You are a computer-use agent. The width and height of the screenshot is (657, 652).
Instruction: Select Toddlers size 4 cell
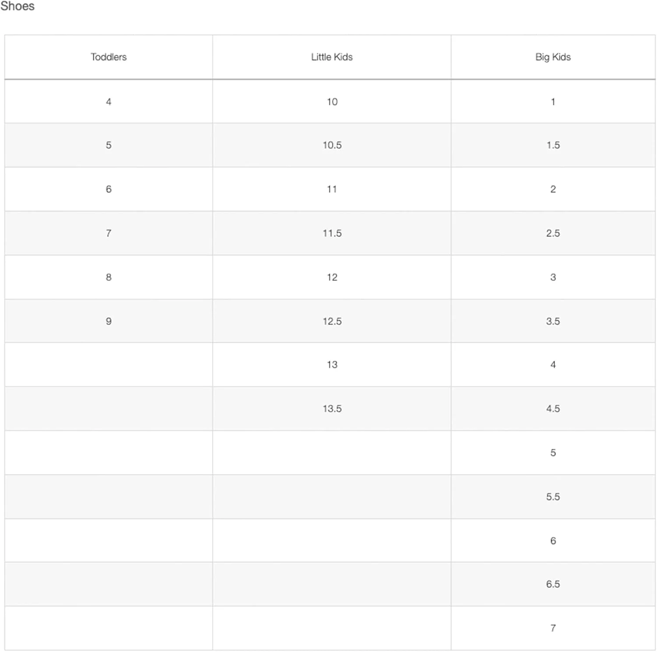(109, 102)
